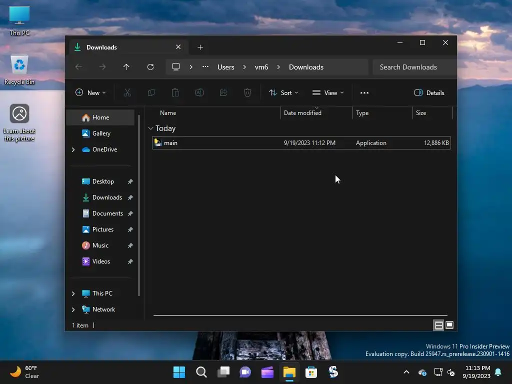The width and height of the screenshot is (512, 384).
Task: Unpin Pictures via its pin icon
Action: [130, 229]
